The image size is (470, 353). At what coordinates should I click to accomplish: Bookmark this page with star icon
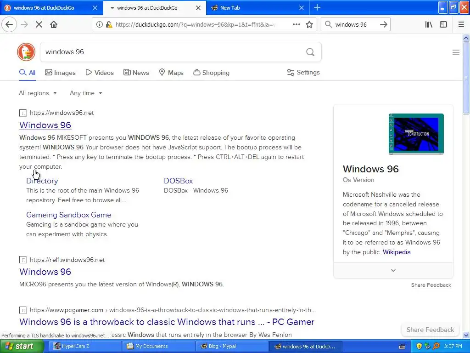point(309,25)
